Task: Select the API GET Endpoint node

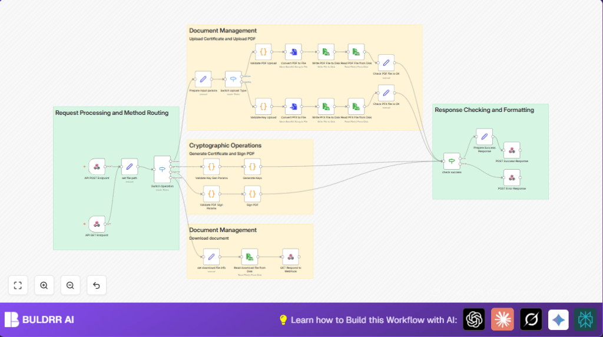Action: pos(97,224)
